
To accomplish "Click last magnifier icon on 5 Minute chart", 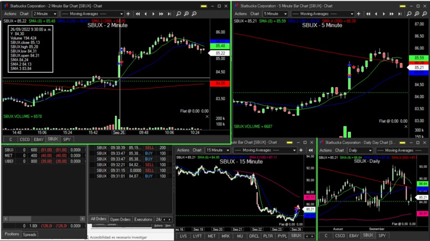I will 424,13.
